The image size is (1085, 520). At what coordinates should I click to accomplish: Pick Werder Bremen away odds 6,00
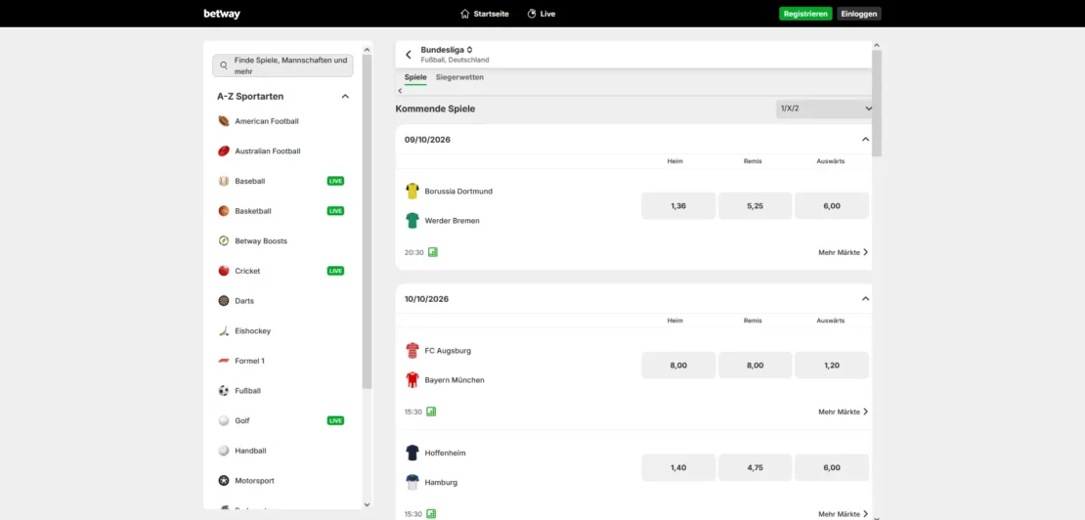832,206
